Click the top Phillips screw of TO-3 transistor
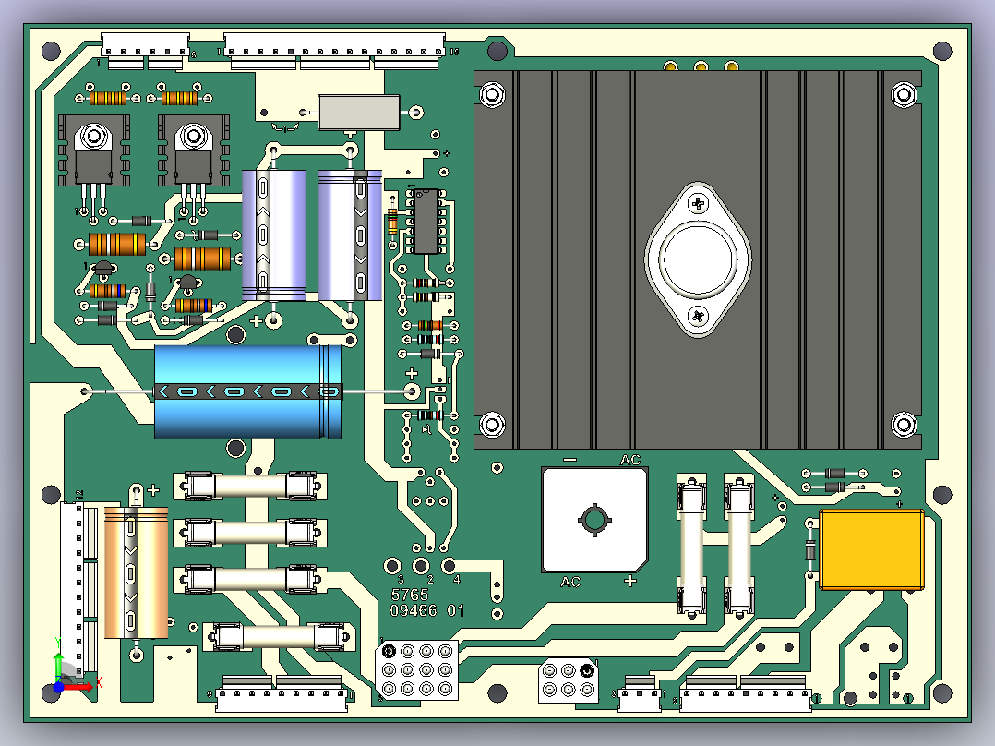Image resolution: width=995 pixels, height=746 pixels. tap(698, 203)
